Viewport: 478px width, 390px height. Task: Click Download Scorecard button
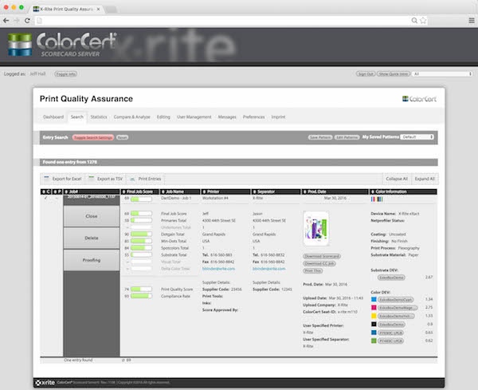click(x=322, y=256)
